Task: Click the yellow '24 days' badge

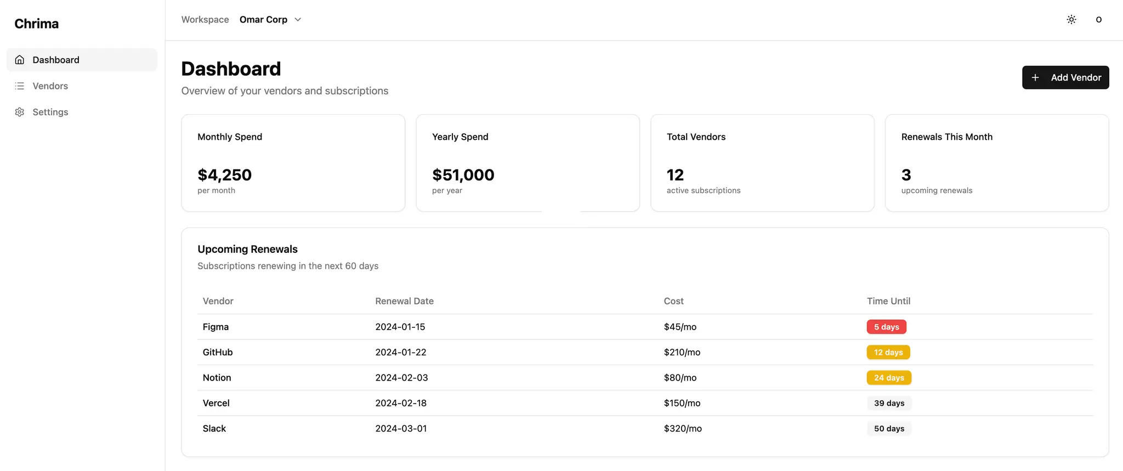Action: point(889,378)
